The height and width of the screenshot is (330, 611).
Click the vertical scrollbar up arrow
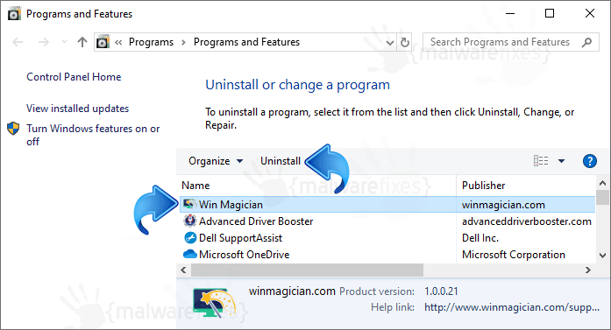pos(602,183)
